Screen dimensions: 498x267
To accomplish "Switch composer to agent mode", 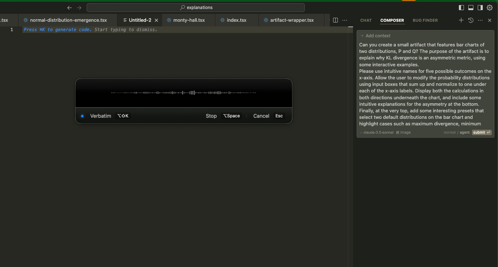I will click(x=465, y=133).
